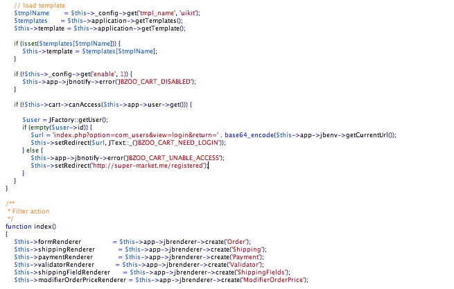
Task: Click the 'function index()' declaration
Action: click(x=30, y=227)
